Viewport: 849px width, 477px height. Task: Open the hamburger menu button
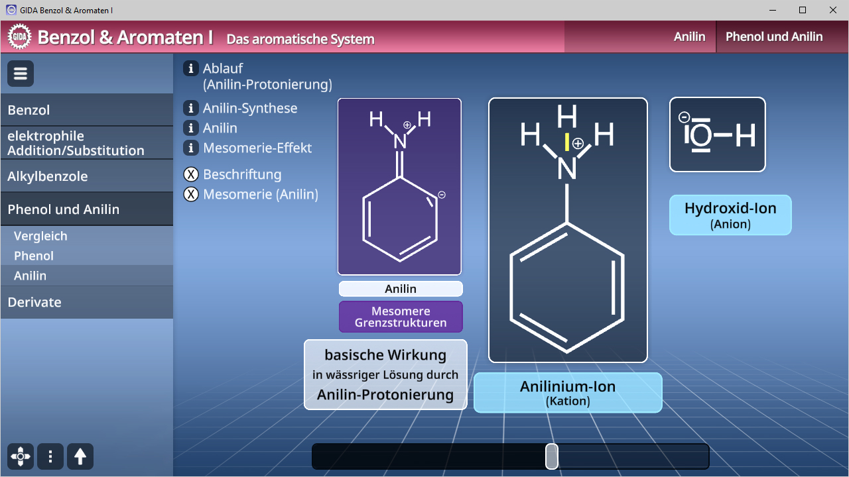21,74
